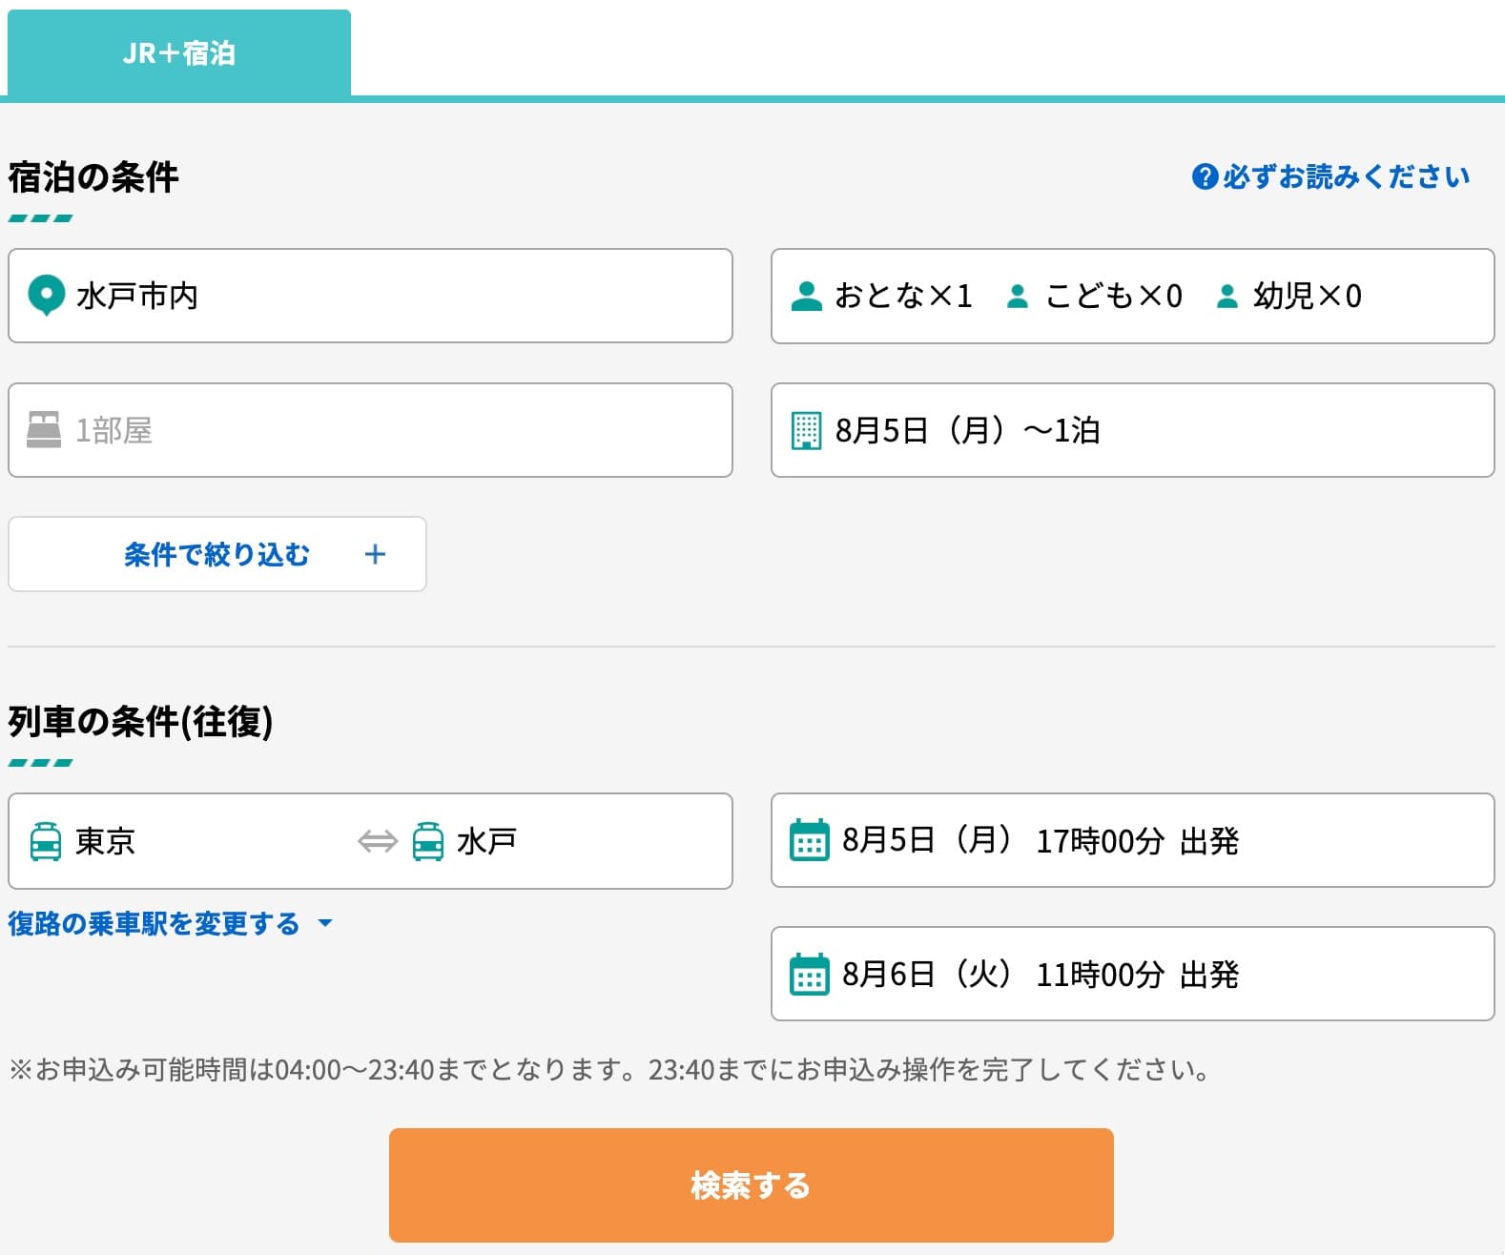The height and width of the screenshot is (1255, 1505).
Task: Click the location pin icon beside 水戸市内
Action: click(46, 296)
